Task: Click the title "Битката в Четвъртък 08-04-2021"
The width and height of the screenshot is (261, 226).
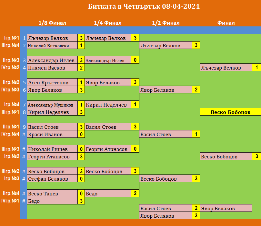Action: coord(144,7)
